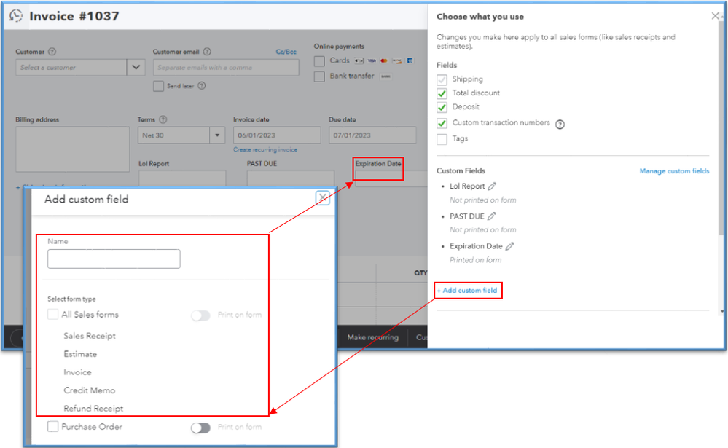The image size is (728, 448).
Task: Click the Due date field
Action: tap(372, 135)
